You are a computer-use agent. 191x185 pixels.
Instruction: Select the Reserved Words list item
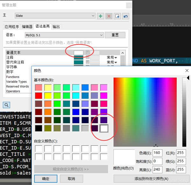18,87
